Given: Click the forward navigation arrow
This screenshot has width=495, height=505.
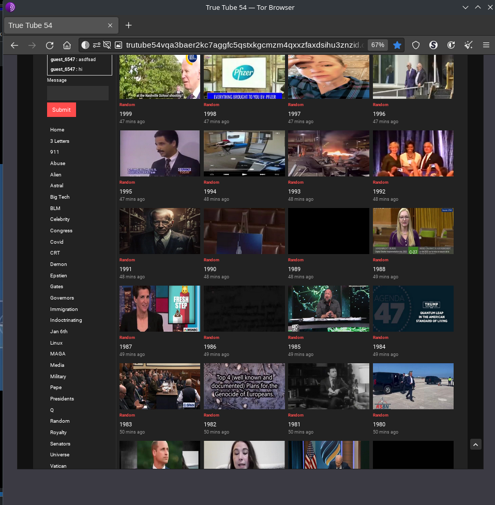Looking at the screenshot, I should pos(32,45).
